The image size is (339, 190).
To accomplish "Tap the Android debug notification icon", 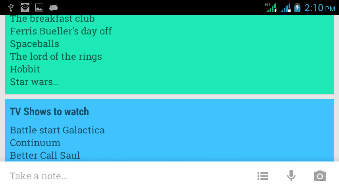I will tap(54, 8).
